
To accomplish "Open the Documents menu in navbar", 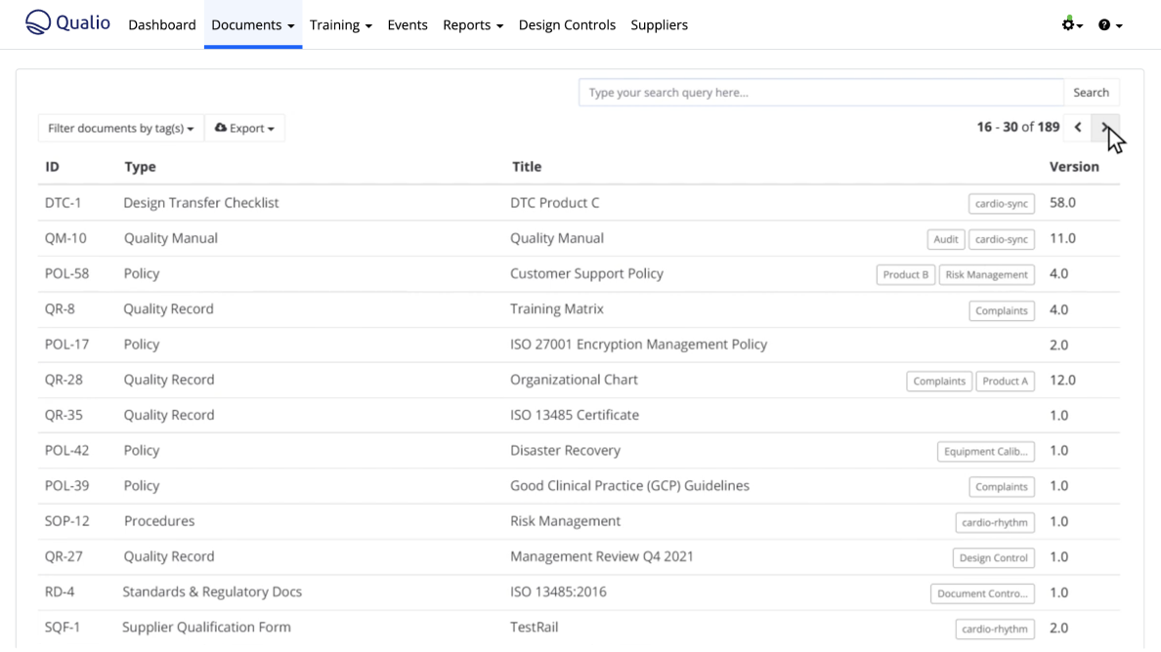I will click(x=252, y=25).
